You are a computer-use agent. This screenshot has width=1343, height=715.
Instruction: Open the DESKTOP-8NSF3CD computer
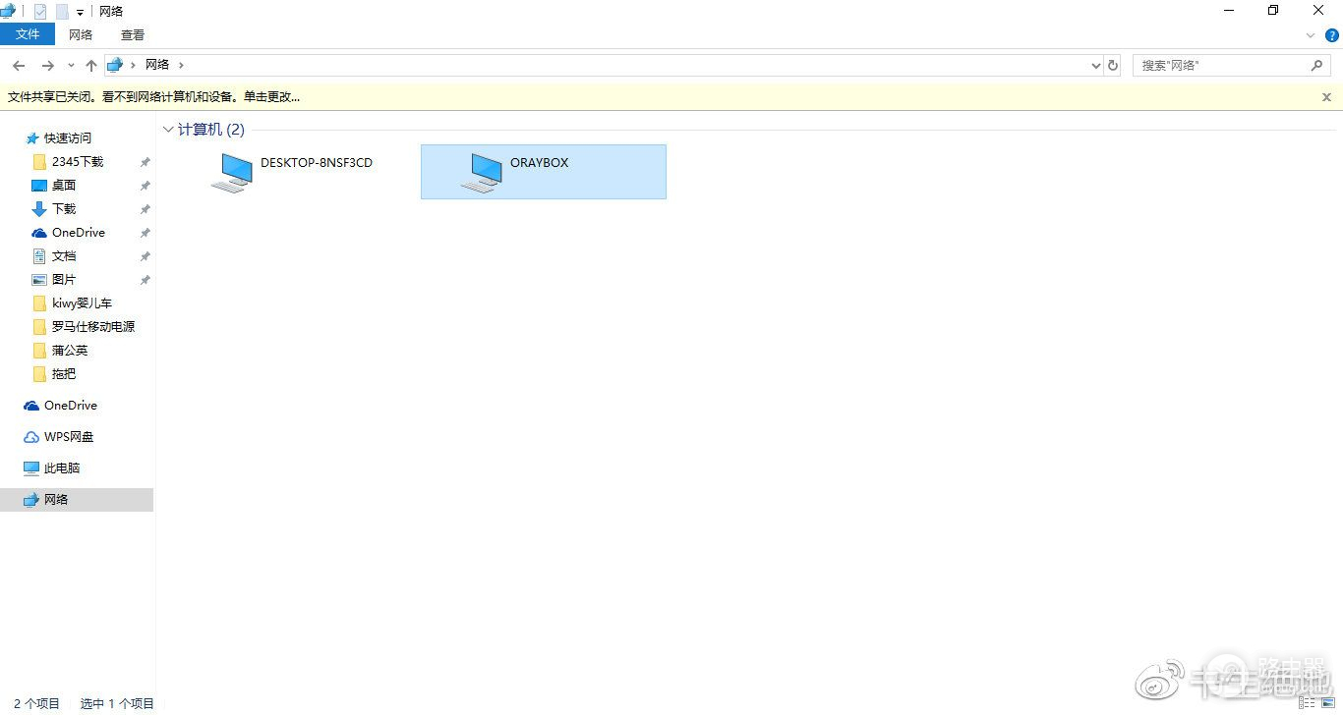232,172
